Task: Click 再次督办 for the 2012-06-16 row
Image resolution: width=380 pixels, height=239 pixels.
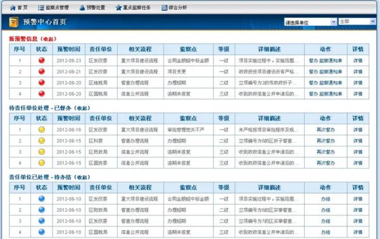Action: point(326,130)
